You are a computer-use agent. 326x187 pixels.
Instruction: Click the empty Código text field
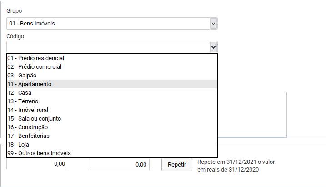[108, 47]
